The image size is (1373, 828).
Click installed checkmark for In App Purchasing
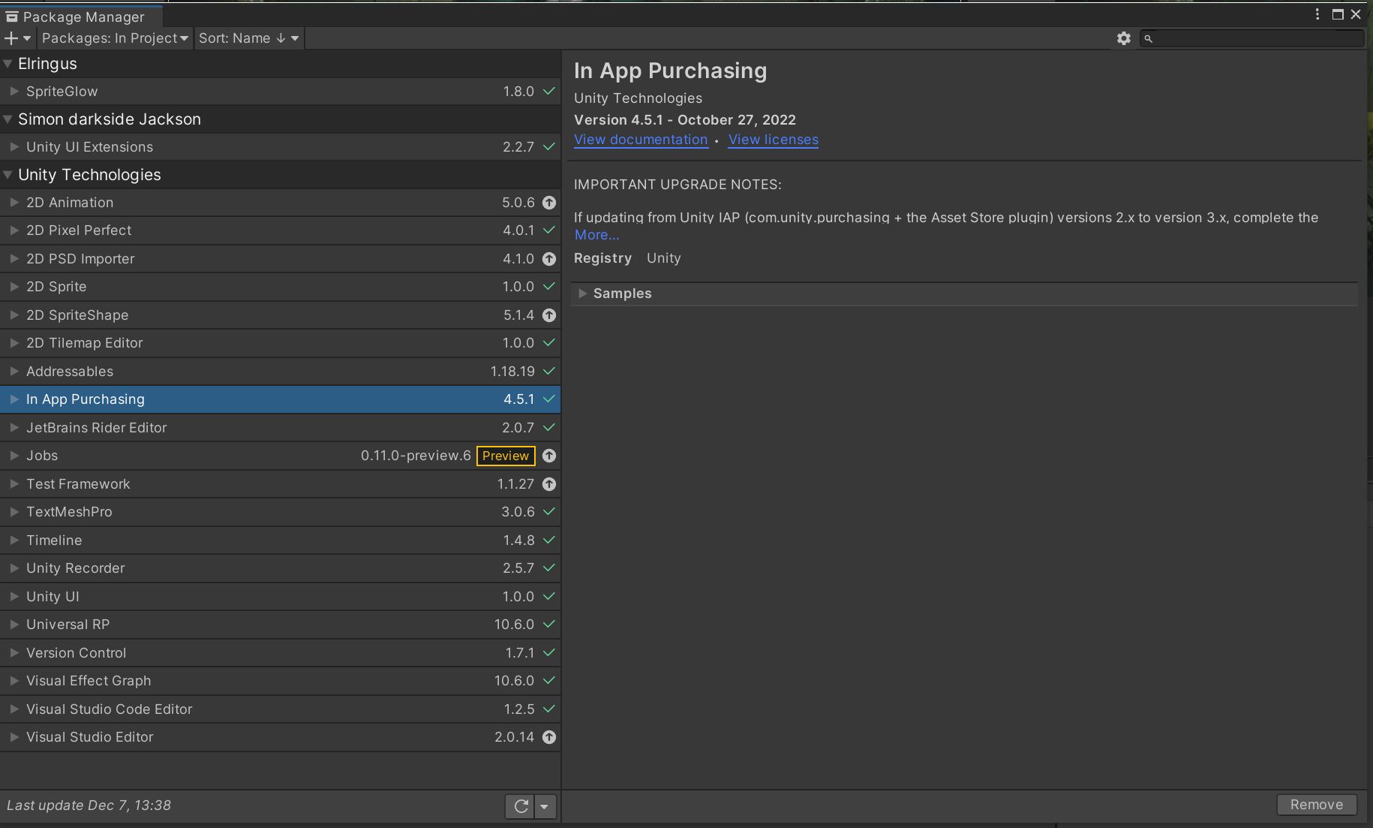[549, 399]
